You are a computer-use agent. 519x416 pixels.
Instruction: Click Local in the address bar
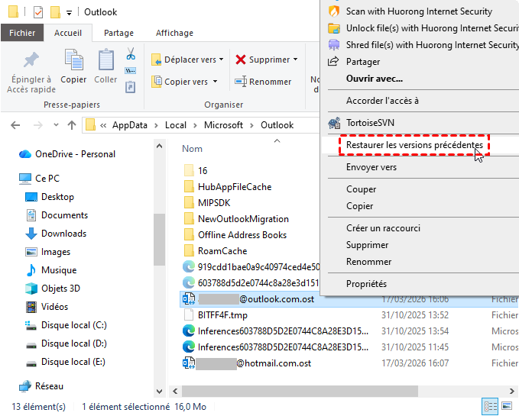[x=176, y=125]
